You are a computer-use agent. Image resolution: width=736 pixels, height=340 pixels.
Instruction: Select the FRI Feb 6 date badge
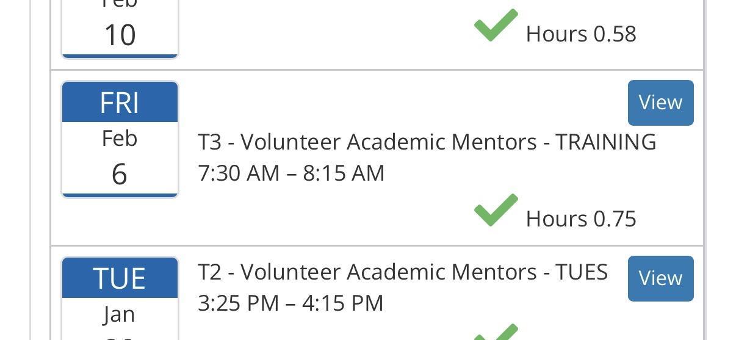(x=120, y=139)
